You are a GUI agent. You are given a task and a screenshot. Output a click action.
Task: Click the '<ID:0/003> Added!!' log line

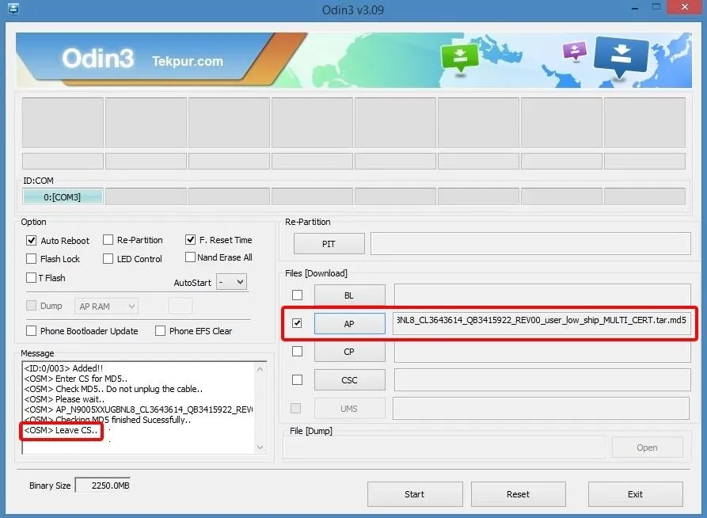pyautogui.click(x=63, y=368)
